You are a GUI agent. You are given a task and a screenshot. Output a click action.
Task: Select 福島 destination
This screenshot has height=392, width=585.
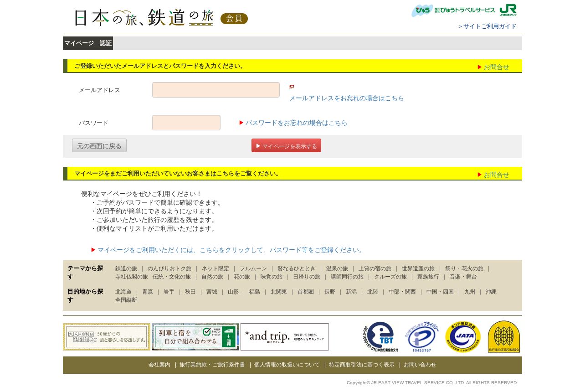[255, 292]
